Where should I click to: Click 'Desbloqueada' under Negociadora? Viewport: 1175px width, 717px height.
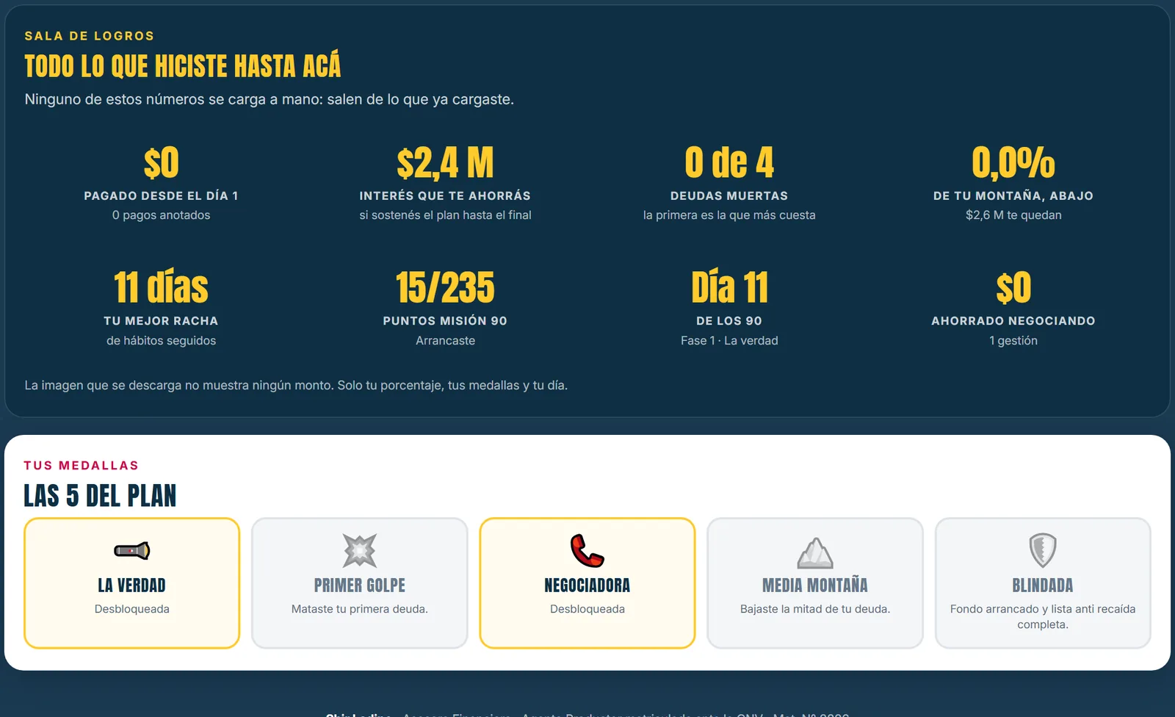(x=587, y=609)
